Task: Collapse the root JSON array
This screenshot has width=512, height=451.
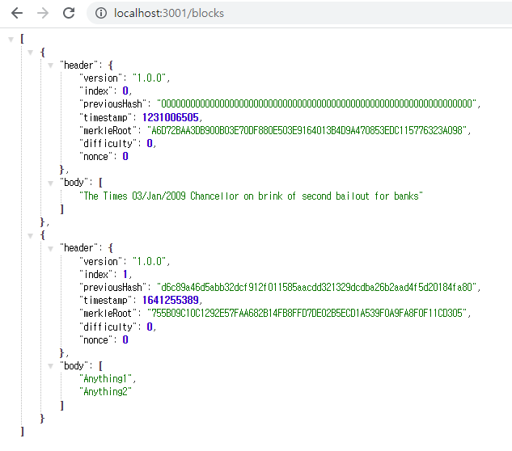Action: pos(10,39)
